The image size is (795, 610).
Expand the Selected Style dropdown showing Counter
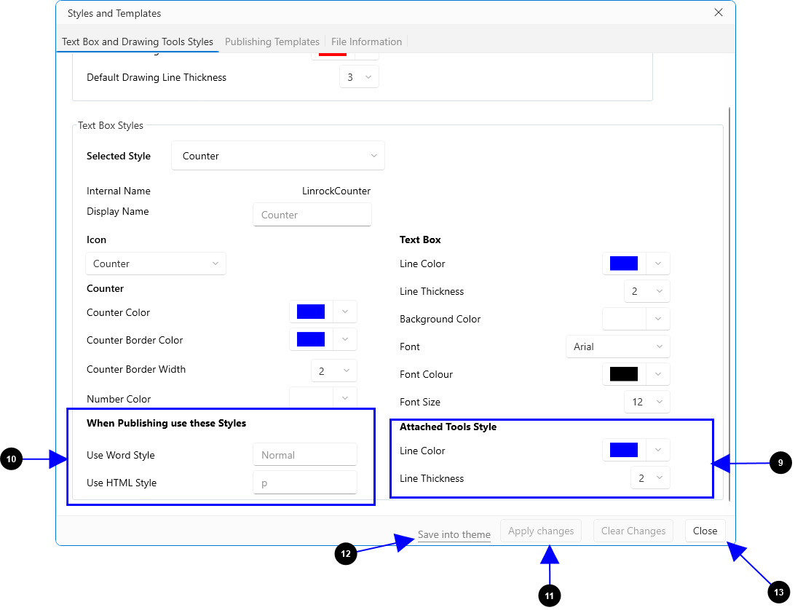point(278,156)
